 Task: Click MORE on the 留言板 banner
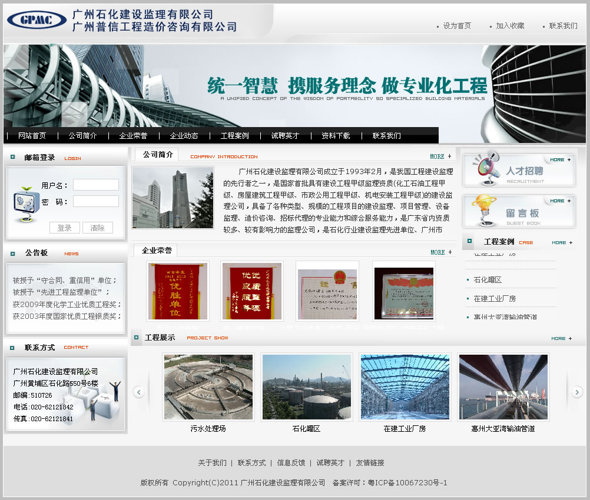561,201
